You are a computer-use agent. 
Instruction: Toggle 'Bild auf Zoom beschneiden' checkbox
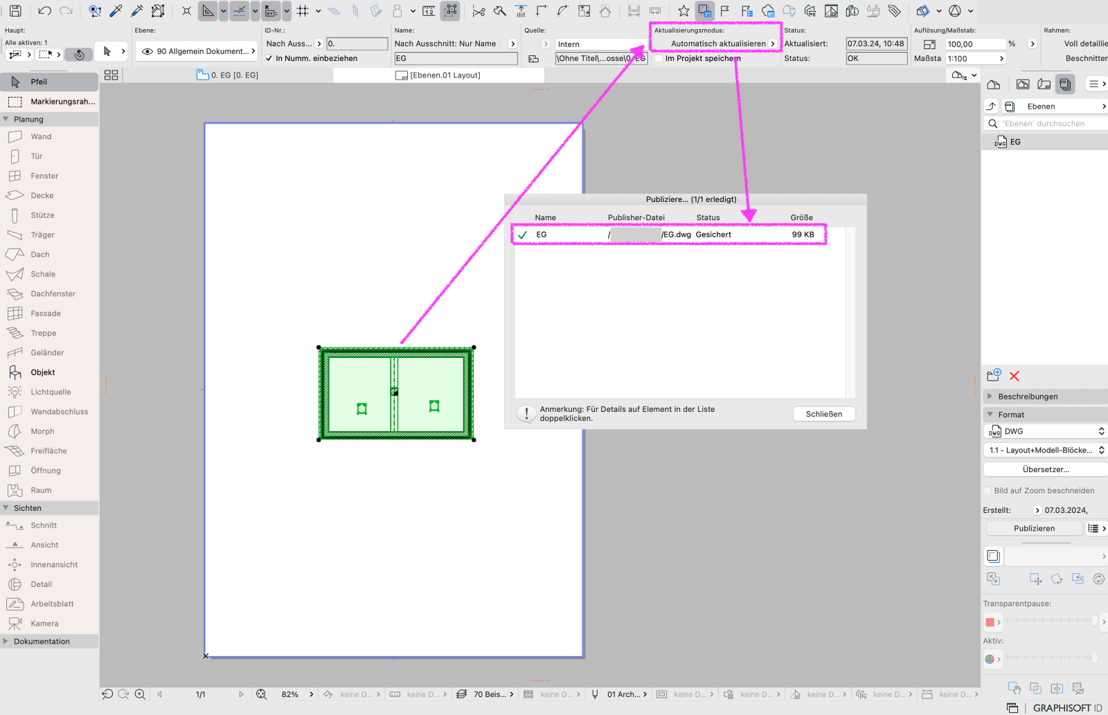(988, 491)
